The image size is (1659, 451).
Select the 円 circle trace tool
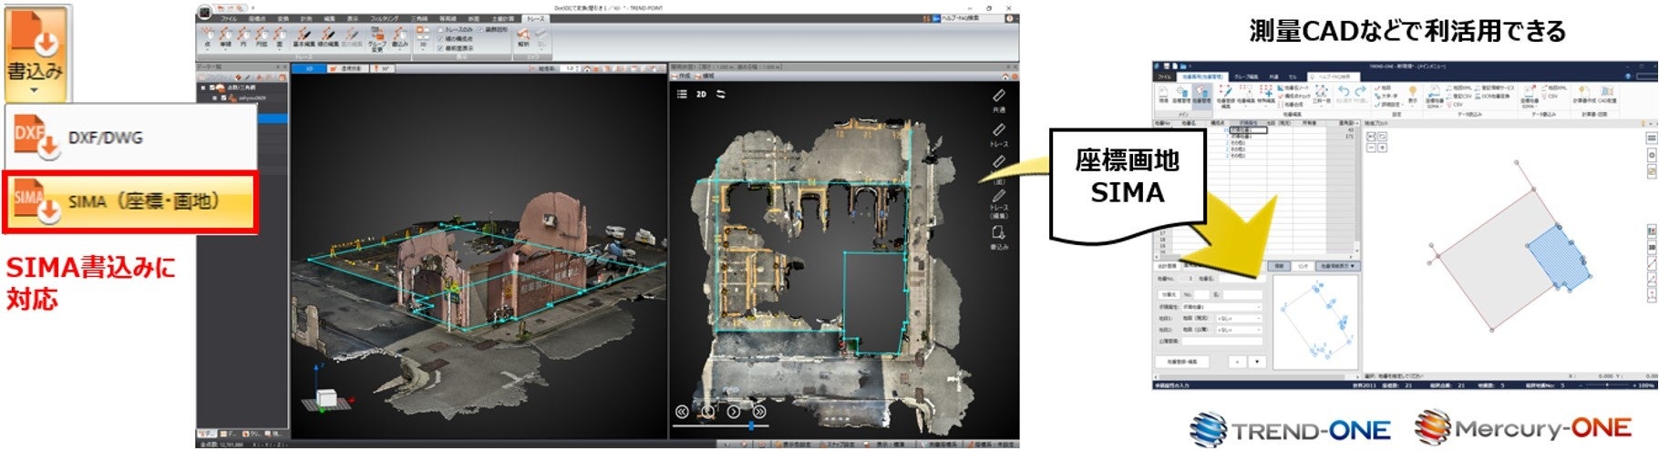pyautogui.click(x=243, y=37)
